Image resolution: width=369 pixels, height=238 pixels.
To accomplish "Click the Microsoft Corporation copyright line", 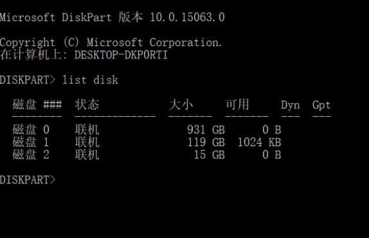I will (x=111, y=43).
